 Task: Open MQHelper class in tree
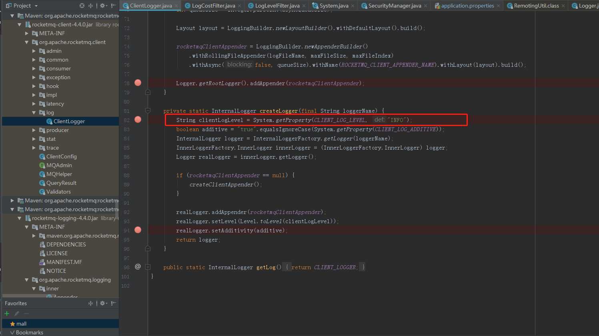point(59,174)
